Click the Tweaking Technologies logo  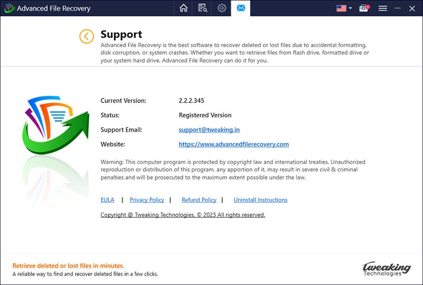(387, 269)
